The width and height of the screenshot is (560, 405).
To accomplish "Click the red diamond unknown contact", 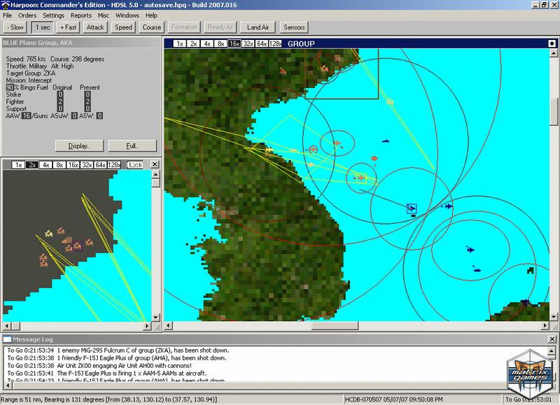I will (x=374, y=158).
